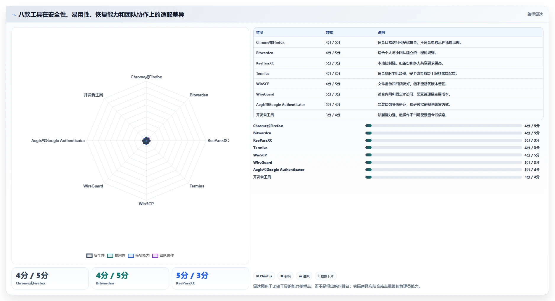Select the Chrome或Firefox table row name

(270, 43)
